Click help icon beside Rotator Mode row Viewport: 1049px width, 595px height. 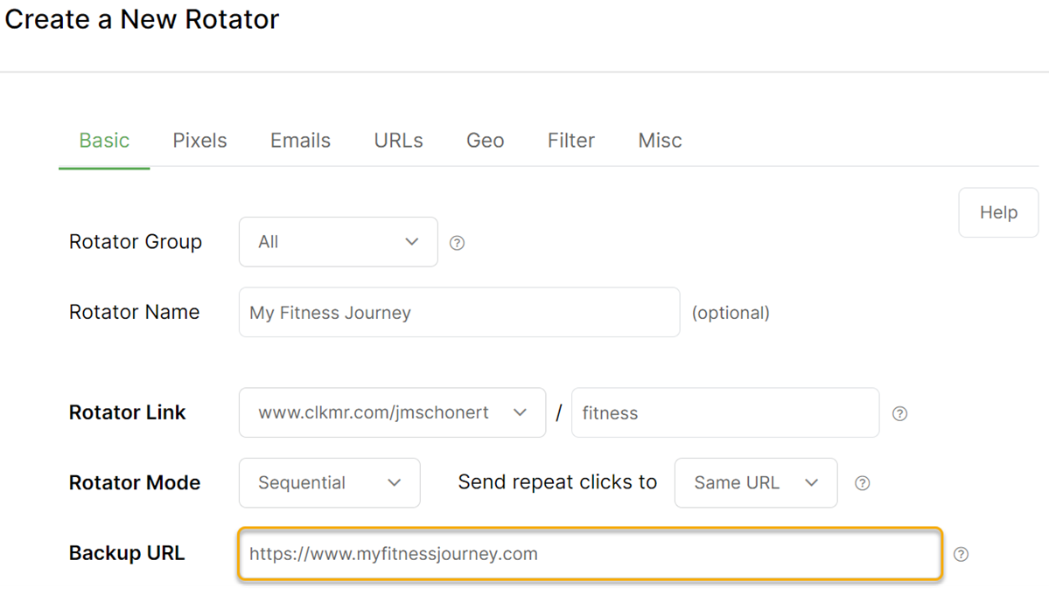(862, 483)
